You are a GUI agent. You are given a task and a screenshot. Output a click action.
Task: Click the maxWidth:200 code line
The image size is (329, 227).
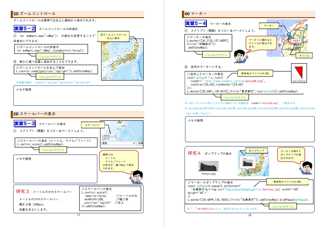coord(94,199)
